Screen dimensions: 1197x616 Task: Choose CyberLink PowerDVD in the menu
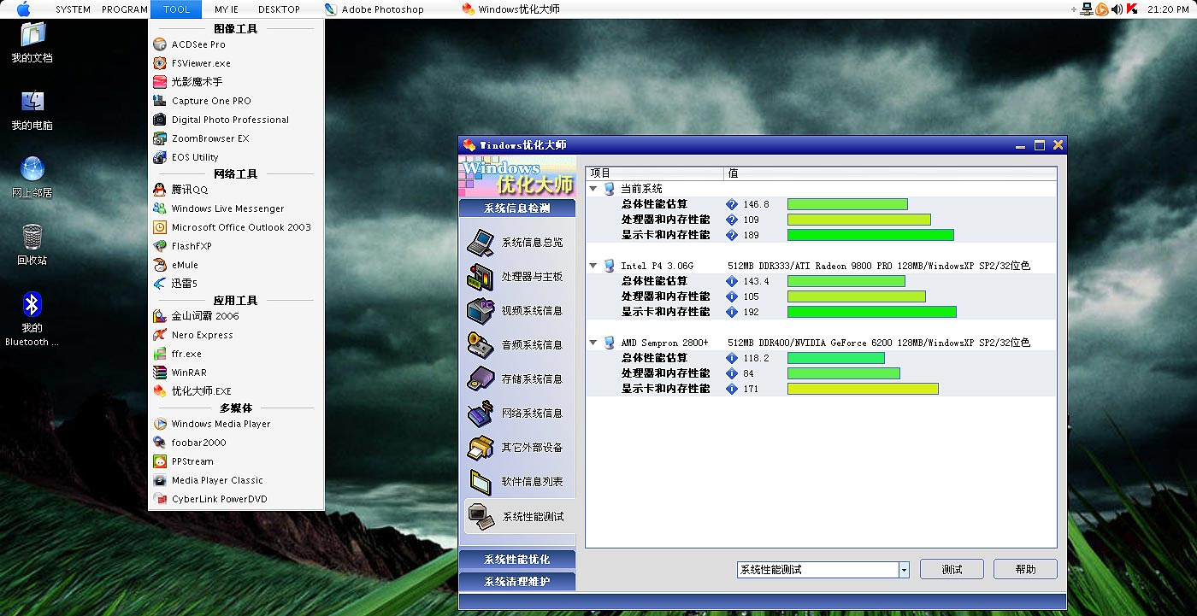tap(236, 499)
